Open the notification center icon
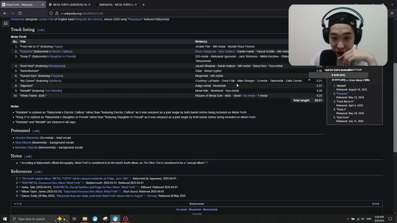The image size is (397, 223). tap(390, 219)
